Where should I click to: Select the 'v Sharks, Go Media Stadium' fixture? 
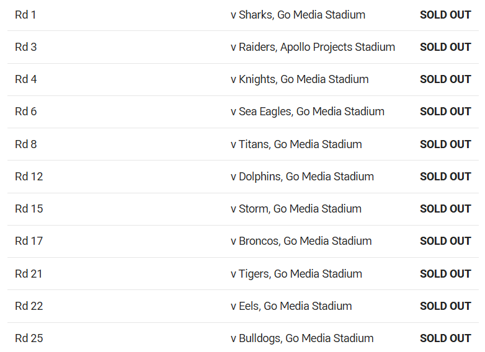point(298,15)
